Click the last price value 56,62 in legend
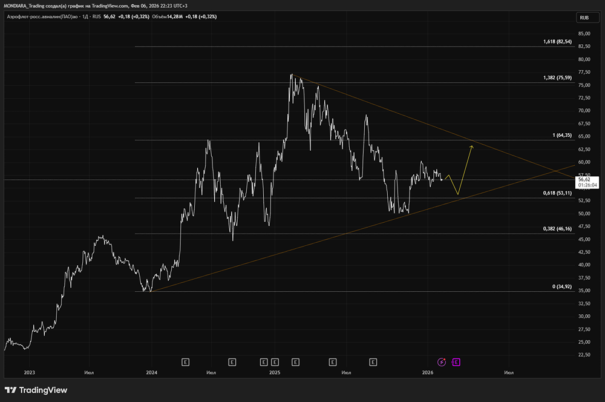605x402 pixels. 109,16
